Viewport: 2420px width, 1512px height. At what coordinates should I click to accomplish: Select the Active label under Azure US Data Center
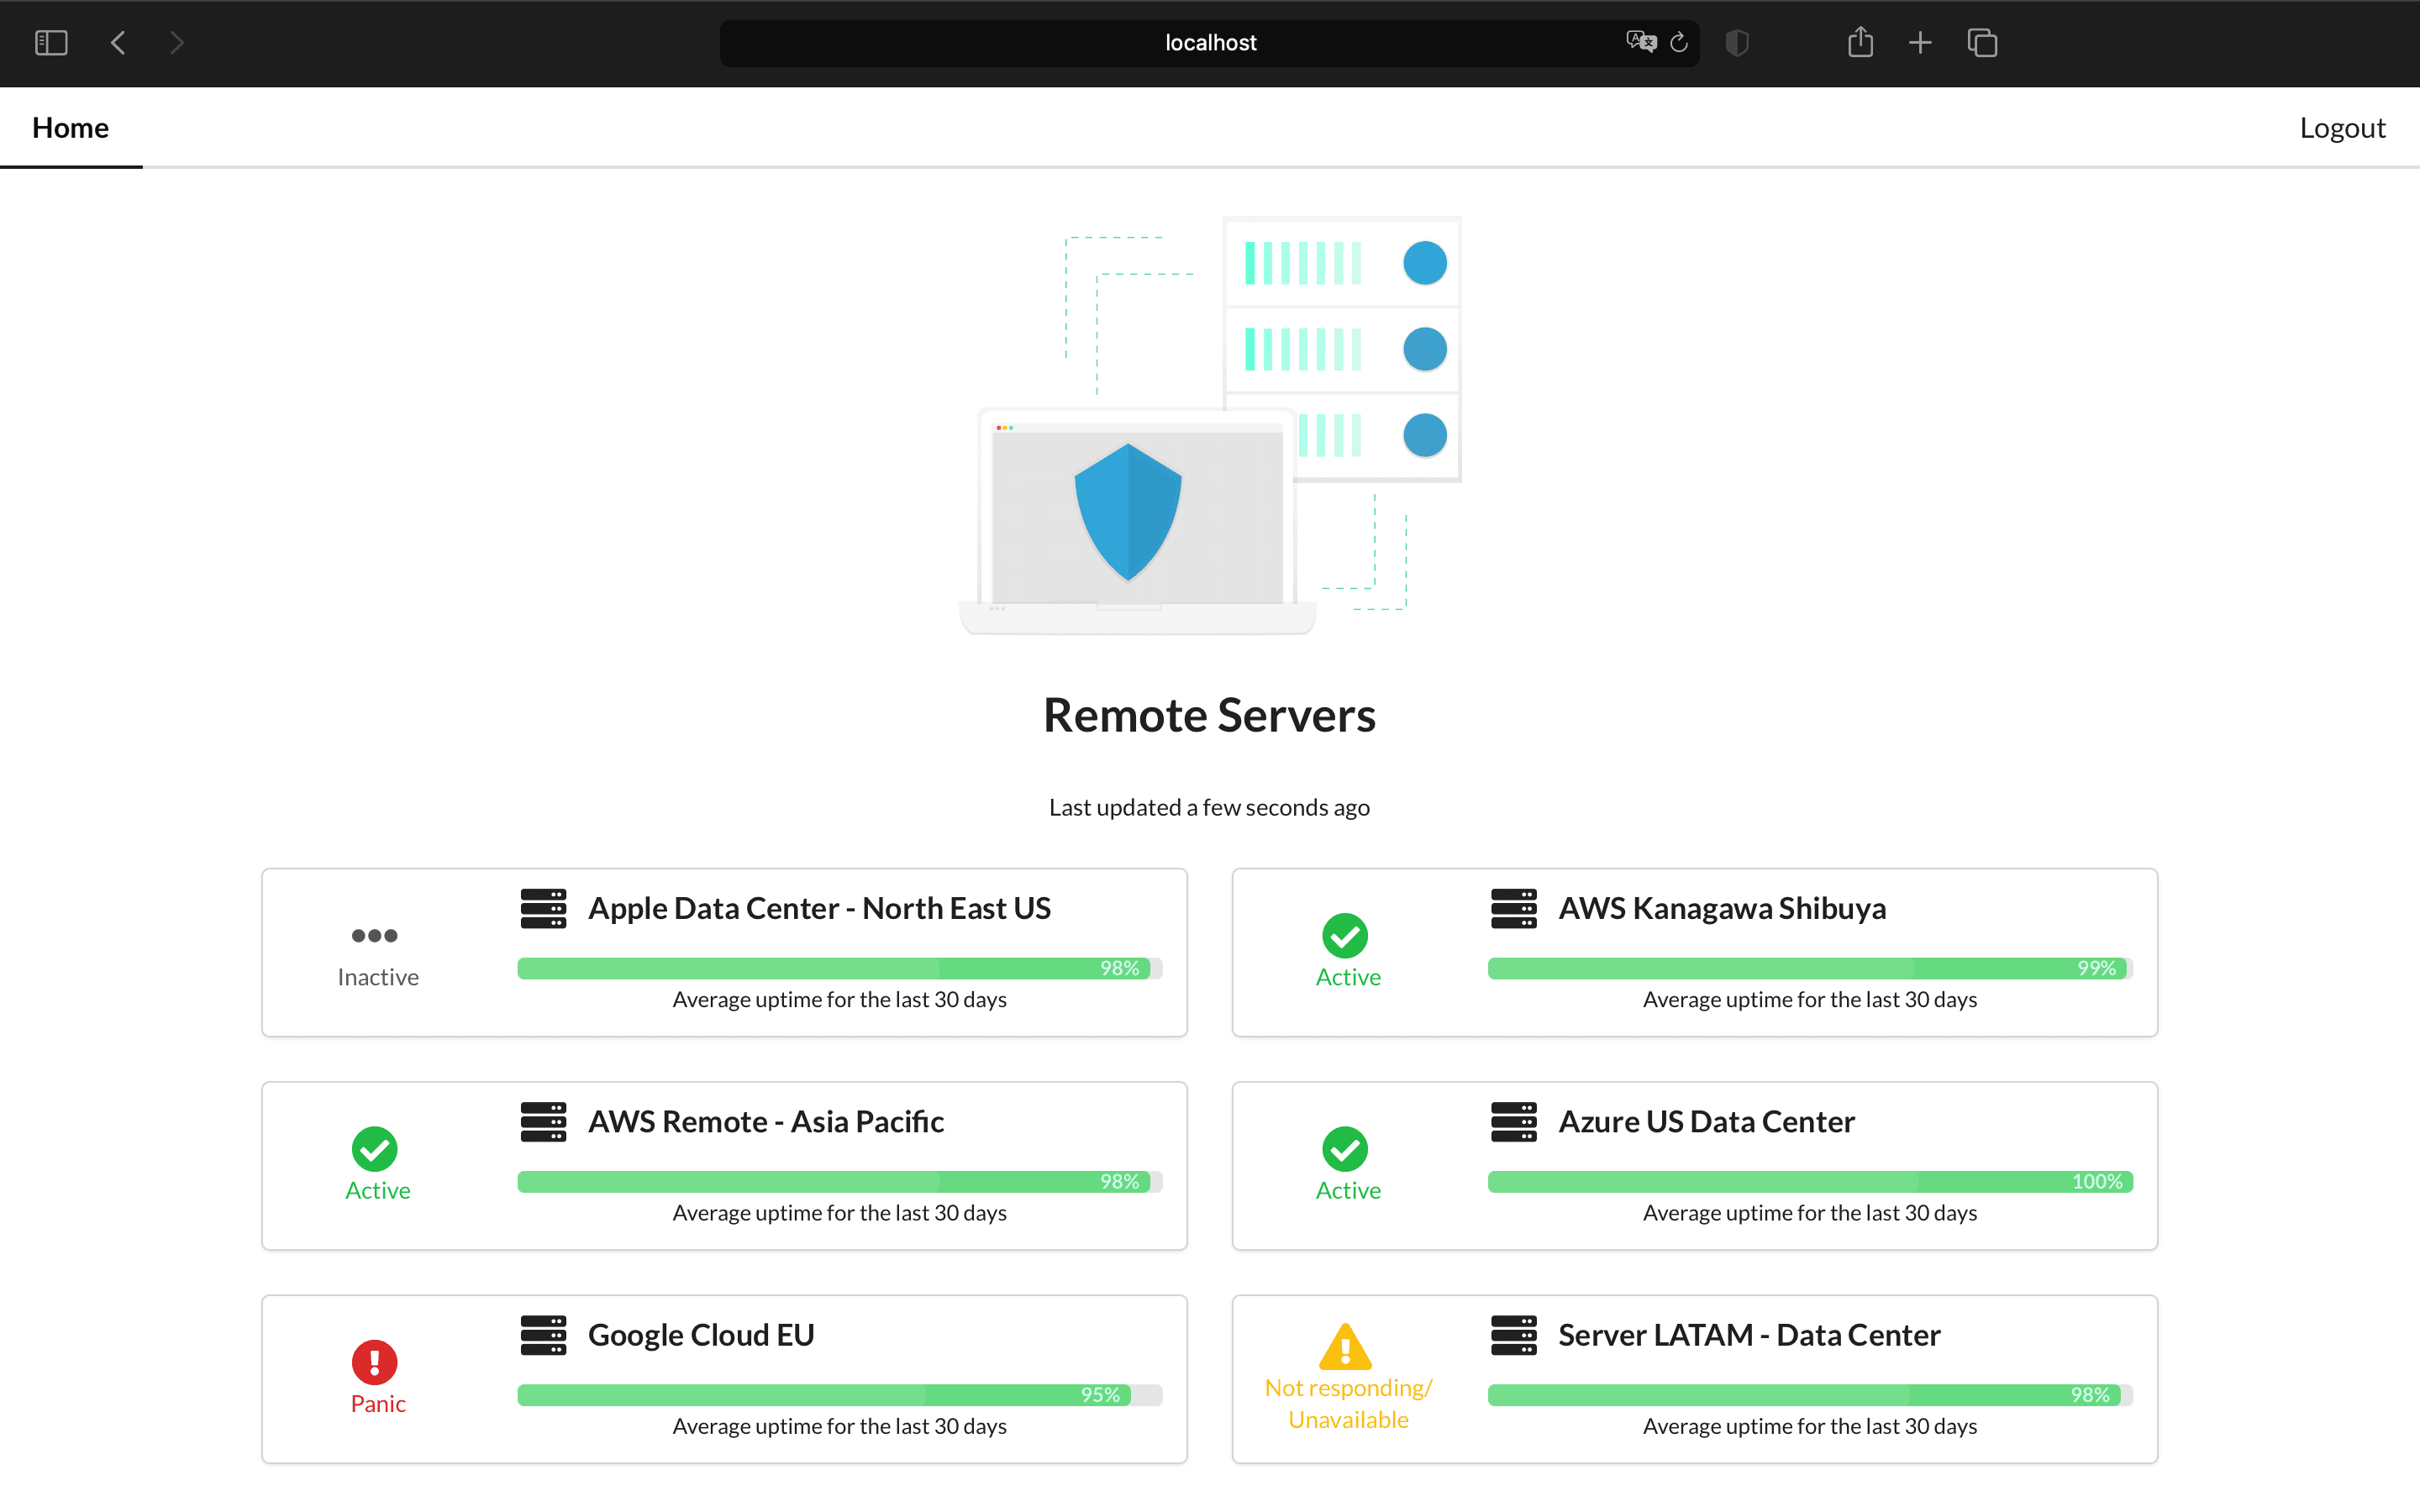tap(1348, 1190)
